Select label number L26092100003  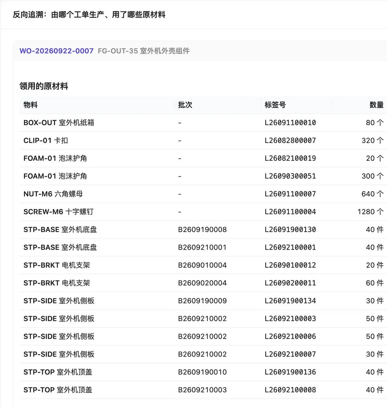pos(290,319)
